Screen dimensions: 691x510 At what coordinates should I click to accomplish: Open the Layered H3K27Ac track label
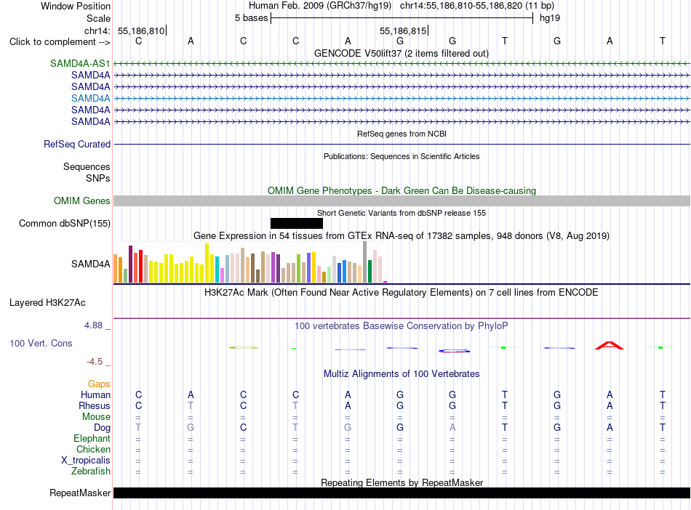click(x=47, y=303)
